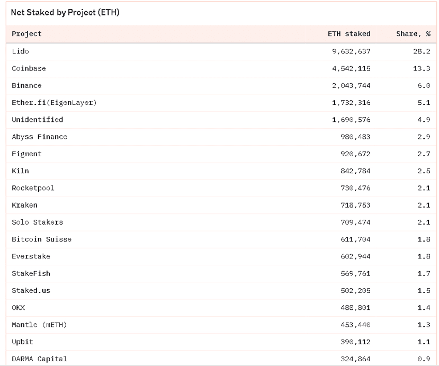Sort by the Project column header
439x366 pixels.
26,34
